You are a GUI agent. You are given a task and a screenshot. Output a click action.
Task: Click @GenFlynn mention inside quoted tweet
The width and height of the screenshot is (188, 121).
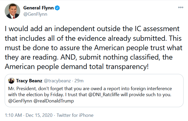click(20, 101)
